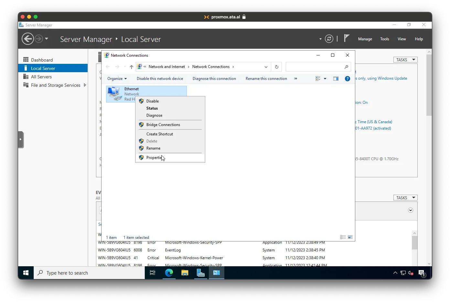Open the Action Center notification icon
Viewport: 450px width, 303px height.
pos(422,273)
